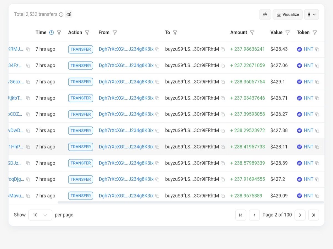333x249 pixels.
Task: Copy the From address in the $428.43 row
Action: pyautogui.click(x=157, y=50)
